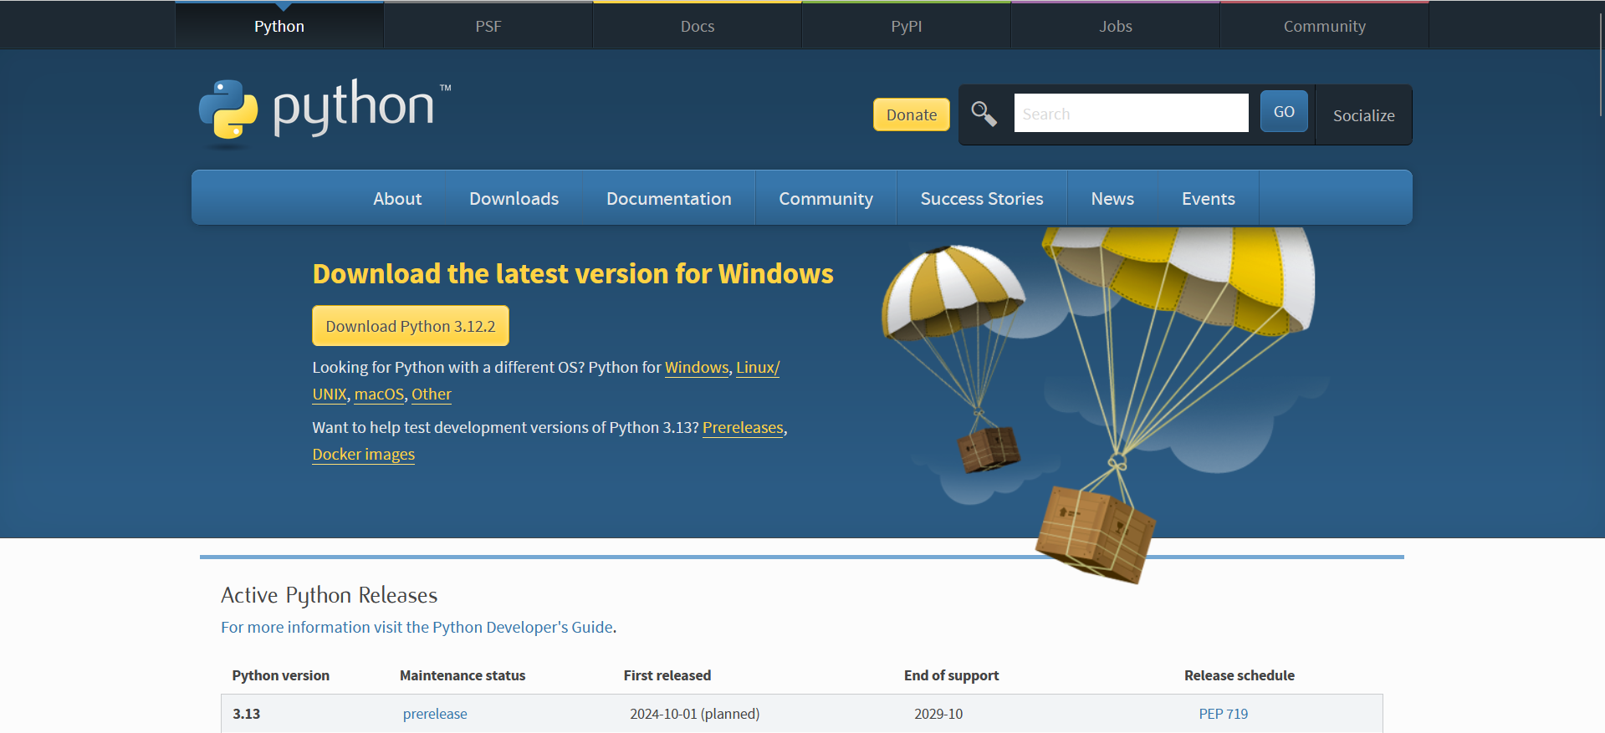Click 'Download the latest version for Windows' heading
1605x733 pixels.
pyautogui.click(x=573, y=274)
